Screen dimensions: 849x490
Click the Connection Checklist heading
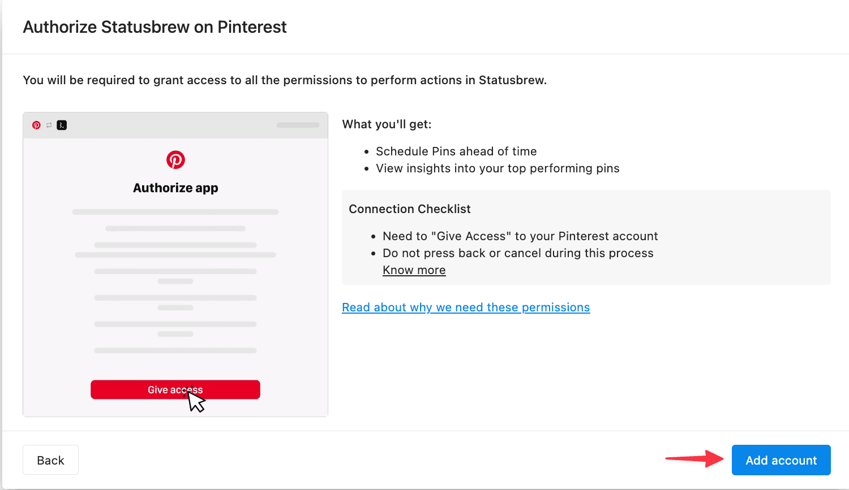pyautogui.click(x=410, y=209)
